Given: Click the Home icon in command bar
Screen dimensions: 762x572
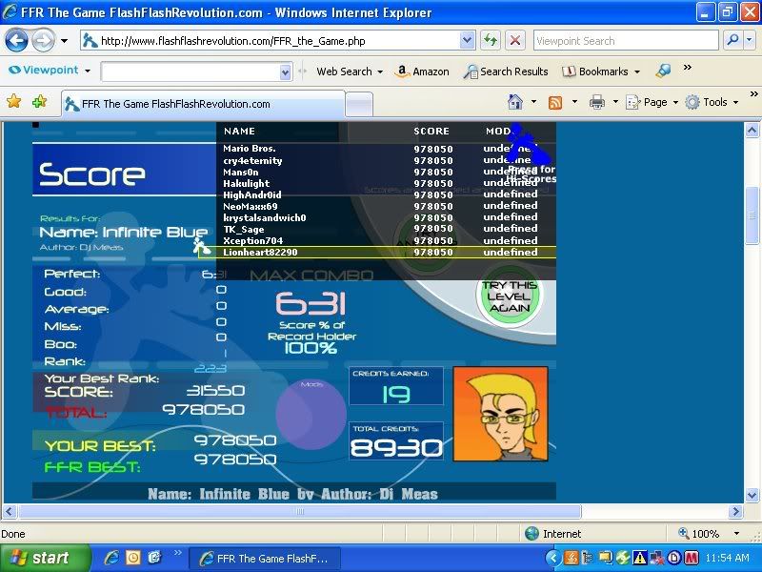Looking at the screenshot, I should click(515, 102).
